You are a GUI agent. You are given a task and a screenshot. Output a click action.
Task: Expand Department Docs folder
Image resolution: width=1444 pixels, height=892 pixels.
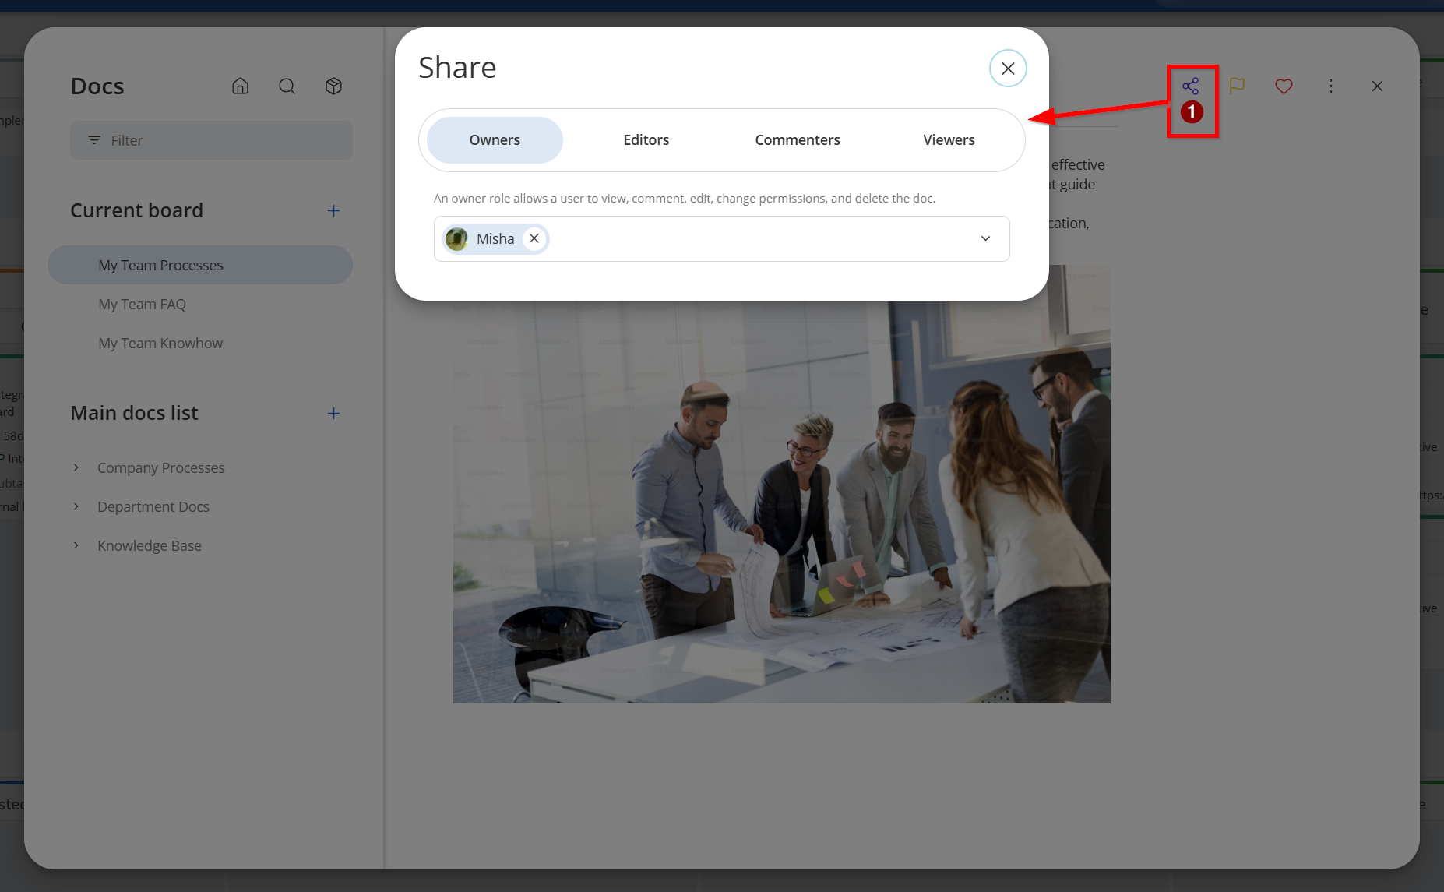76,506
